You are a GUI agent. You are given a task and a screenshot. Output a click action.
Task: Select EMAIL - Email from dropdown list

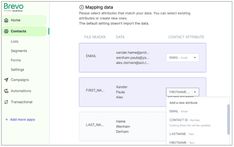tap(179, 111)
